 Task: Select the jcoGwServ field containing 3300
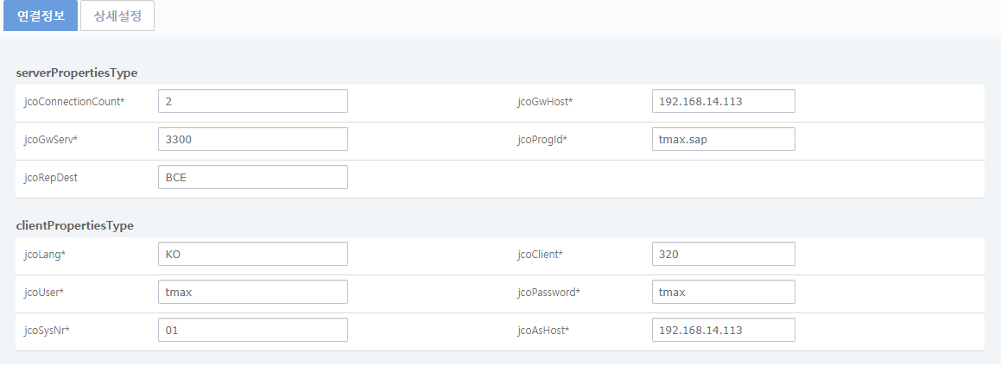[x=253, y=139]
